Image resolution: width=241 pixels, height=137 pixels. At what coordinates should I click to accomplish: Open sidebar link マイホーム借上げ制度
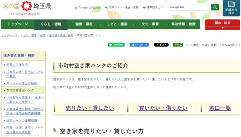[22, 83]
